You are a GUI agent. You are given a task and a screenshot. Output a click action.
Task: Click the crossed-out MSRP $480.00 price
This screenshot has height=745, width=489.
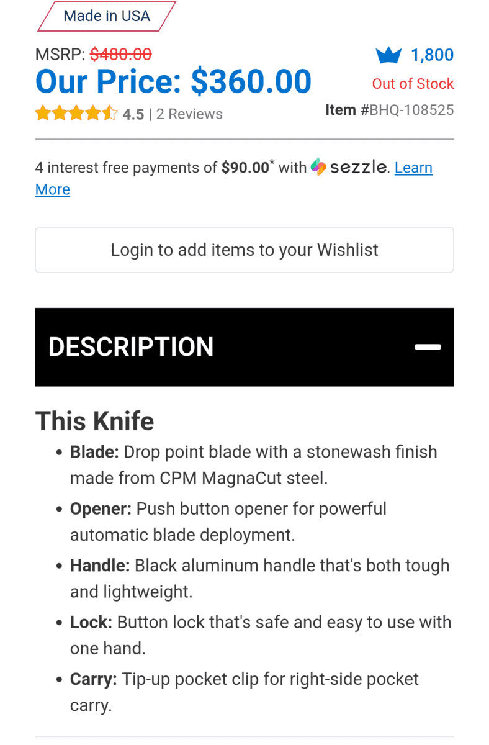[x=120, y=55]
